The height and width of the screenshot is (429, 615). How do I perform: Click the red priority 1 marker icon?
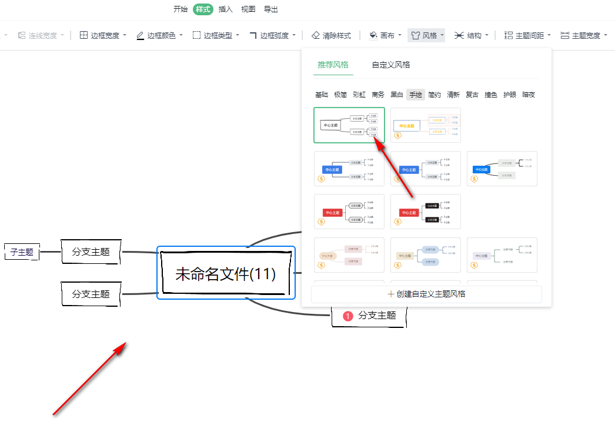tap(348, 316)
